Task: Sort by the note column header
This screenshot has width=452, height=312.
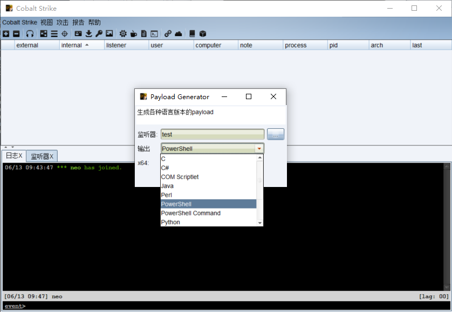Action: tap(261, 45)
